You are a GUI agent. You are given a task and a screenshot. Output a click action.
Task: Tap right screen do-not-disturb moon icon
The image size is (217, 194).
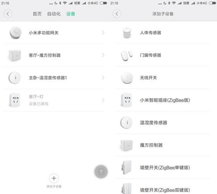coord(165,3)
